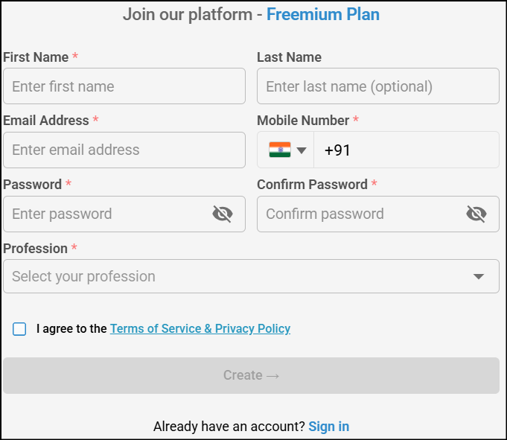The height and width of the screenshot is (440, 507).
Task: Open the Select your profession dropdown
Action: (x=238, y=276)
